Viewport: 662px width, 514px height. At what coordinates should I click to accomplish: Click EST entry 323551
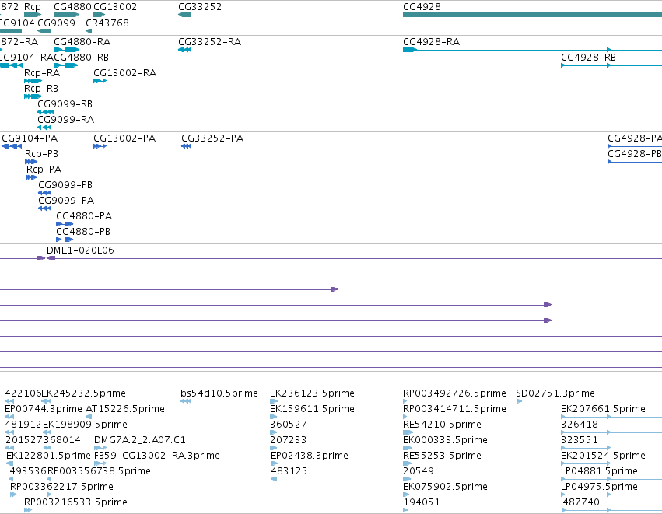(580, 440)
